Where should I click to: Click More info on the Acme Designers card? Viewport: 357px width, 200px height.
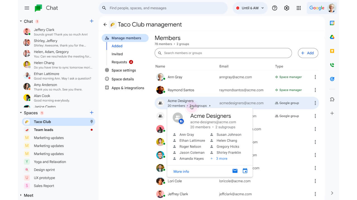181,171
